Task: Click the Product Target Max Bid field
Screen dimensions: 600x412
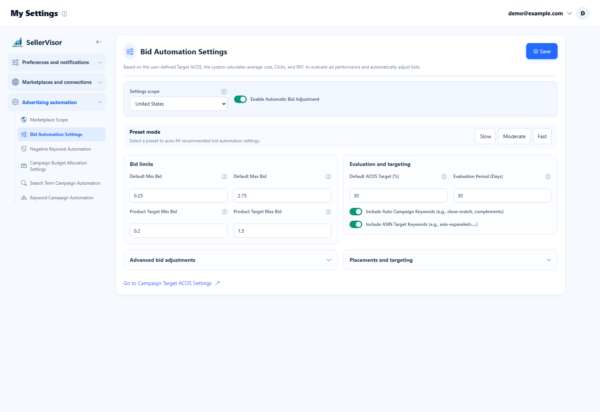Action: tap(282, 231)
